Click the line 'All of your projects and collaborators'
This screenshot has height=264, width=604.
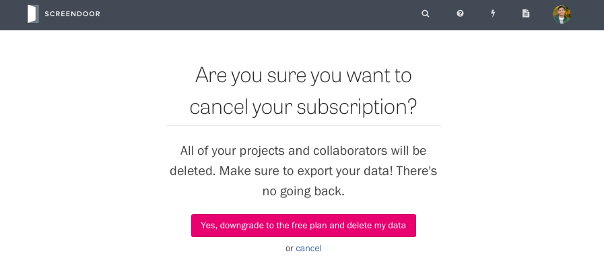(283, 151)
